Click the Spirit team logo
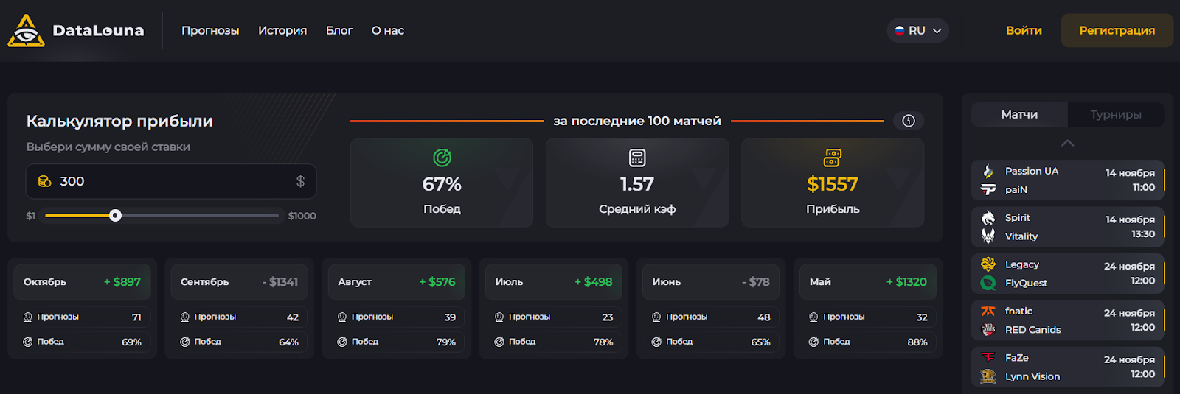 click(x=988, y=218)
